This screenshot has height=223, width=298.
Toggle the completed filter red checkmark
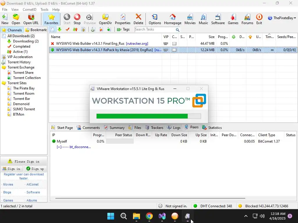(68, 30)
